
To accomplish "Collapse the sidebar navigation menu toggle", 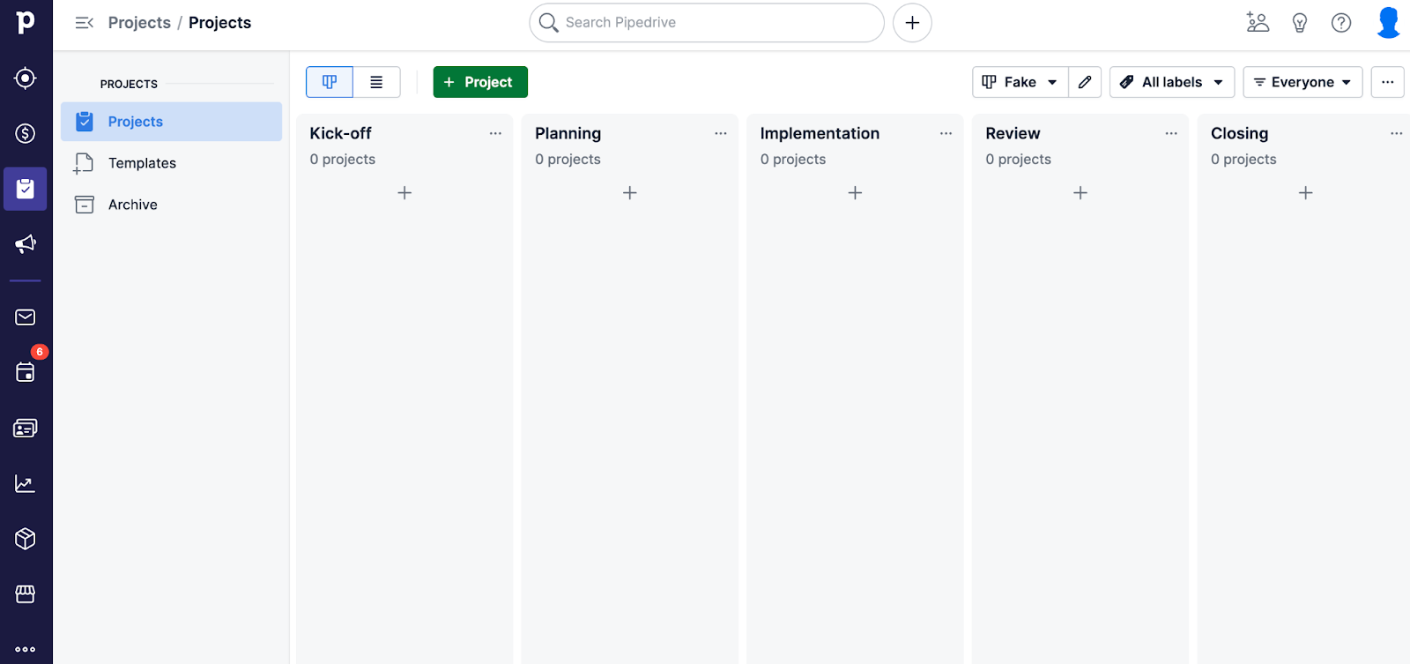I will 85,23.
